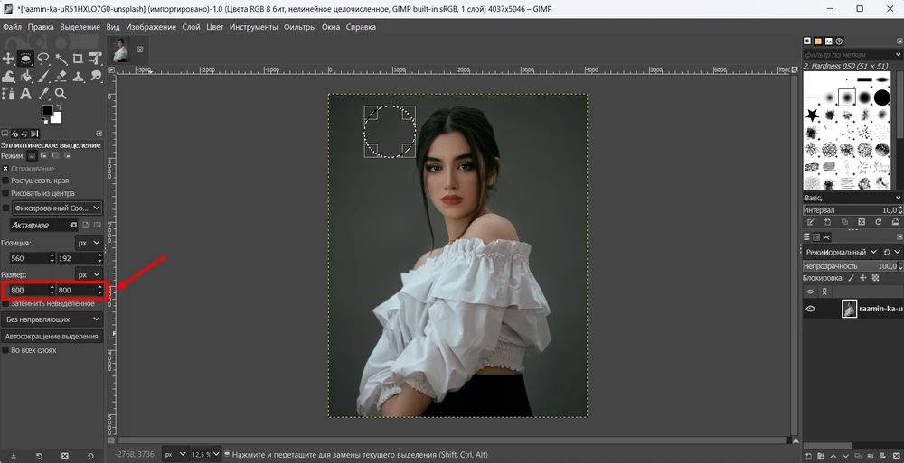Screen dimensions: 904x463
Task: Toggle visibility of raamin-ka layer
Action: tap(811, 309)
